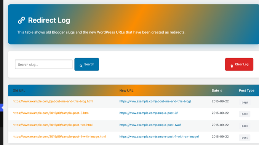Click post badge in sample-post-1-with-image row
259x145 pixels.
pyautogui.click(x=245, y=137)
